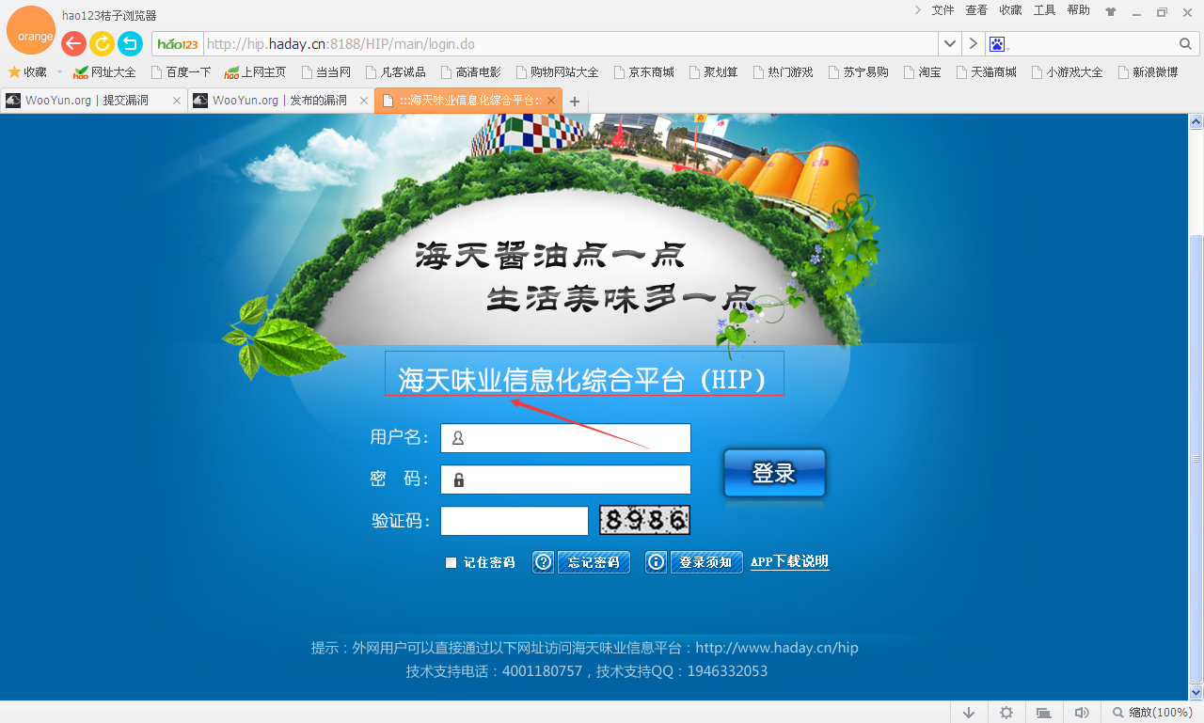Open the 凡客诚品 bookmark

coord(395,72)
